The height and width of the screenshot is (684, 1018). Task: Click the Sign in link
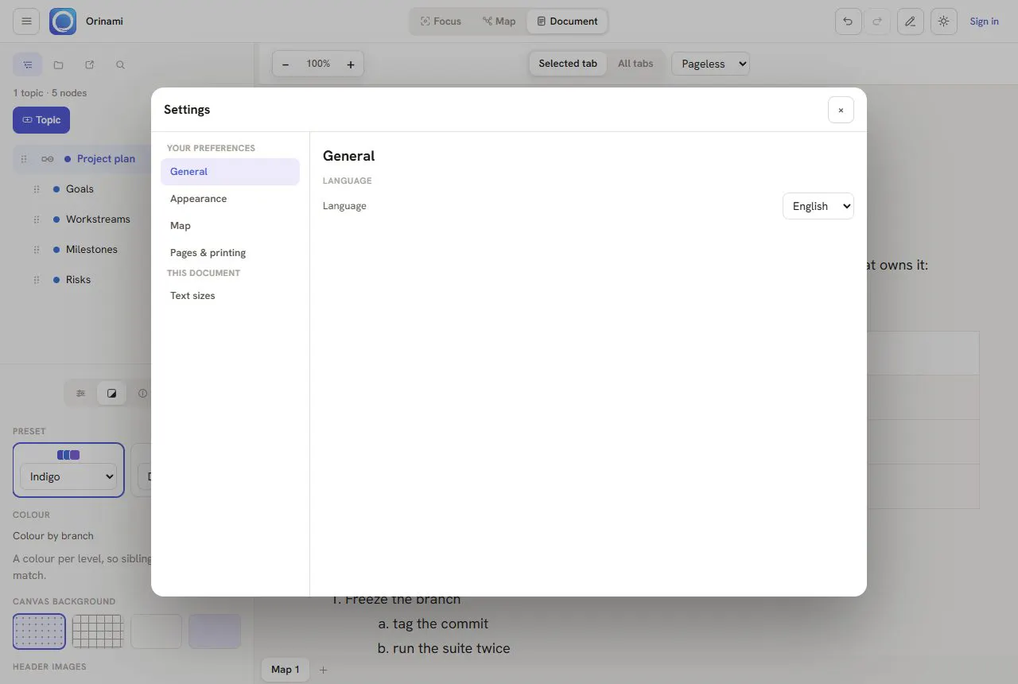point(984,21)
